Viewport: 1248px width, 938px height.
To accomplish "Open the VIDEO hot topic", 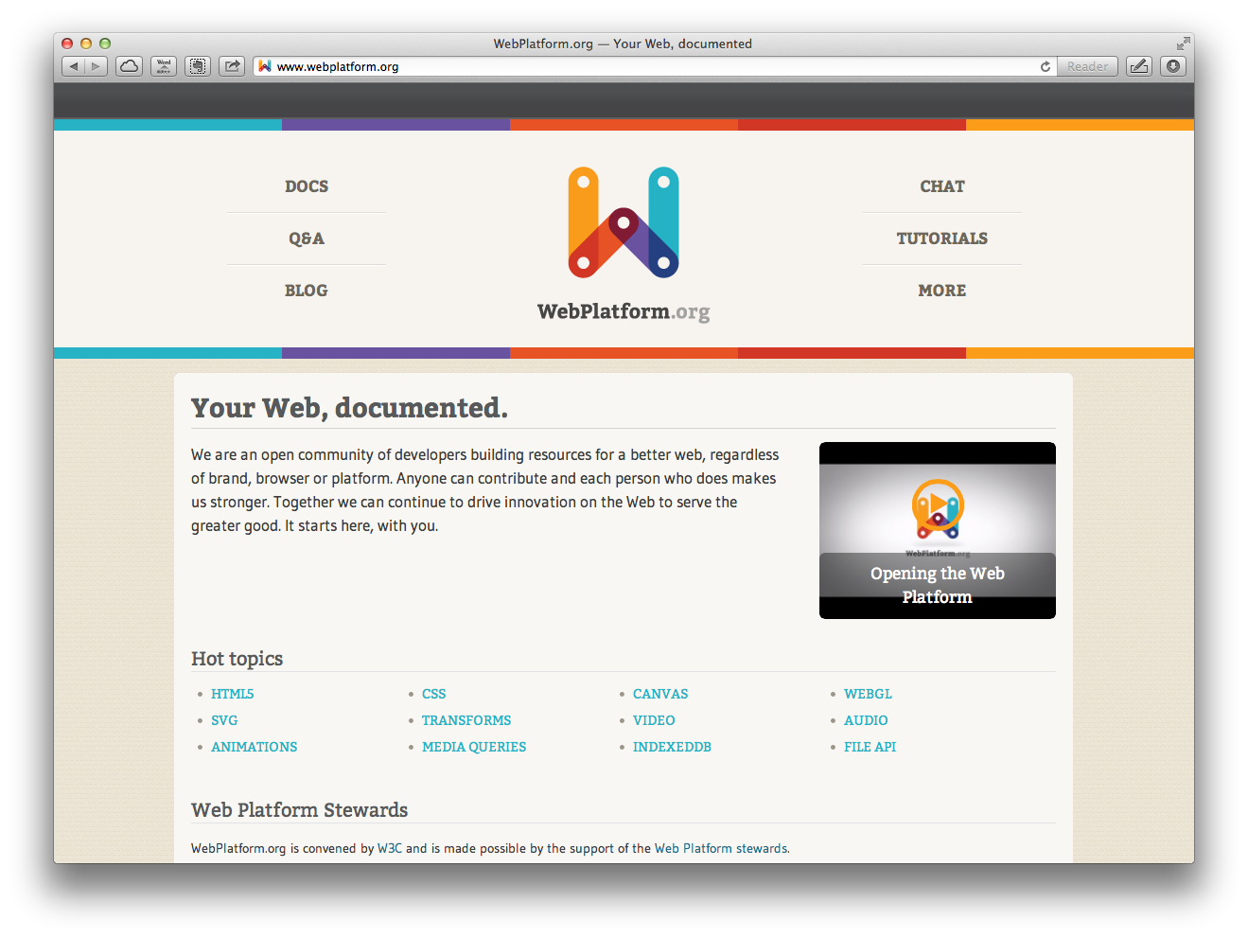I will point(654,720).
